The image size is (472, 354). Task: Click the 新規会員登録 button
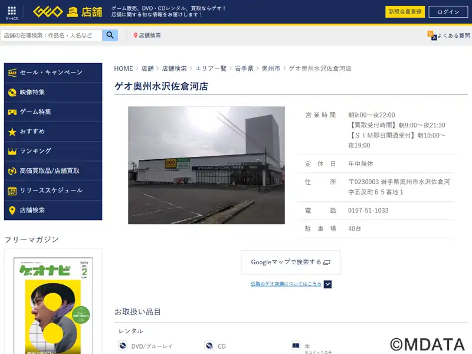(x=405, y=12)
